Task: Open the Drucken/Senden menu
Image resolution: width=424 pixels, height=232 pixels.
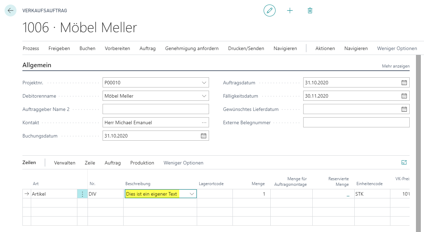Action: [246, 49]
